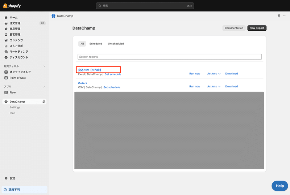Click the Shopify logo
Screen dimensions: 290x195
(x=12, y=6)
